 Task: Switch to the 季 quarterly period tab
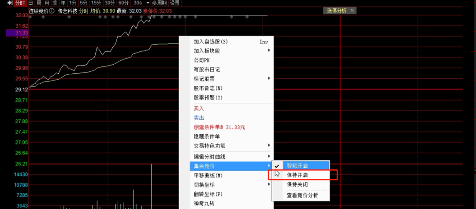(55, 3)
